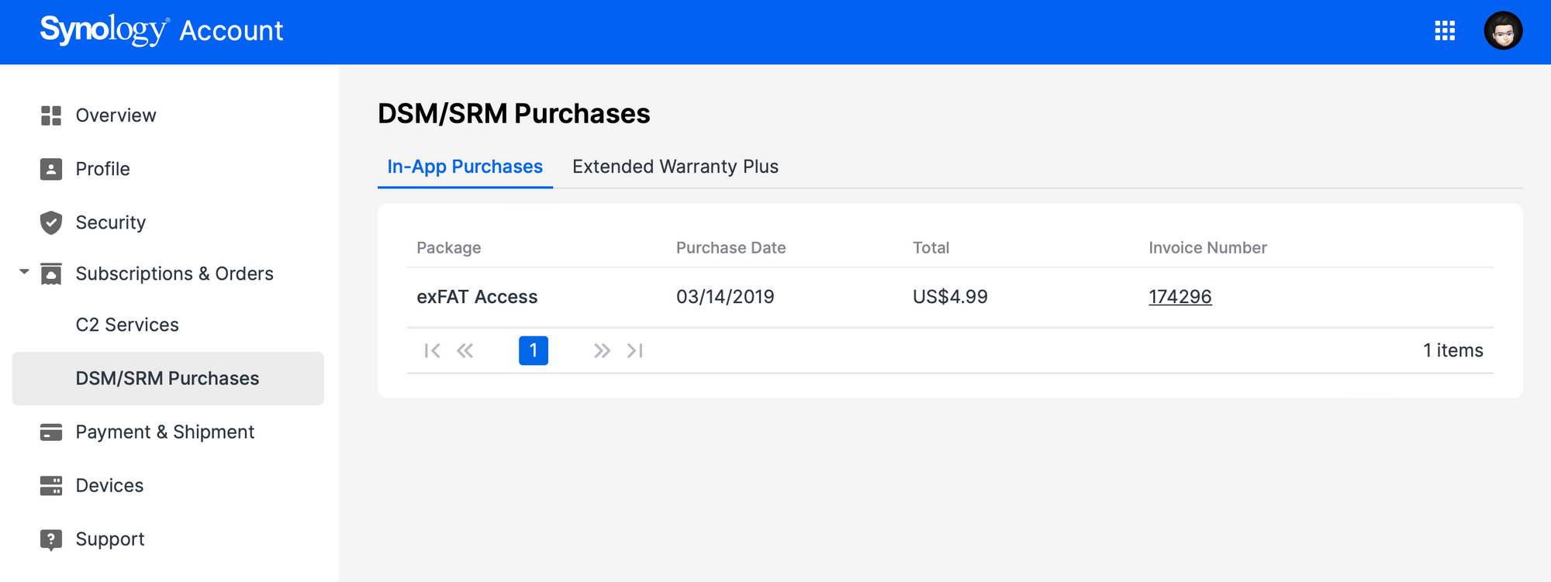Screen dimensions: 1551x582
Task: Open the apps grid icon
Action: tap(1445, 31)
